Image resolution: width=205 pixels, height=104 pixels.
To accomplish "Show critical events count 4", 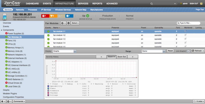I will 45,16.
